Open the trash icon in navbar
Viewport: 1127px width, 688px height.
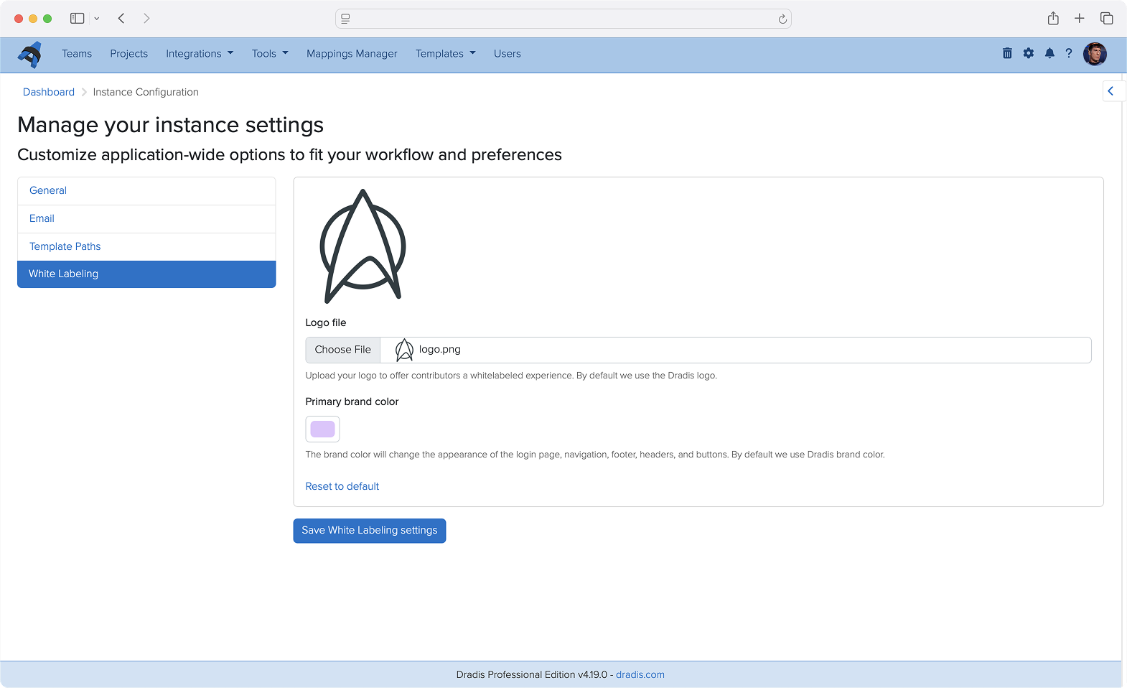coord(1007,53)
